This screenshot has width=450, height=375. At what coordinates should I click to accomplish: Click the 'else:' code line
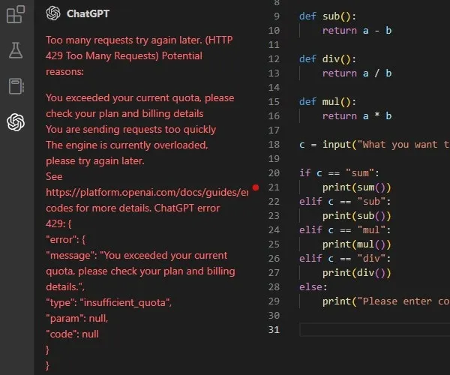(313, 287)
